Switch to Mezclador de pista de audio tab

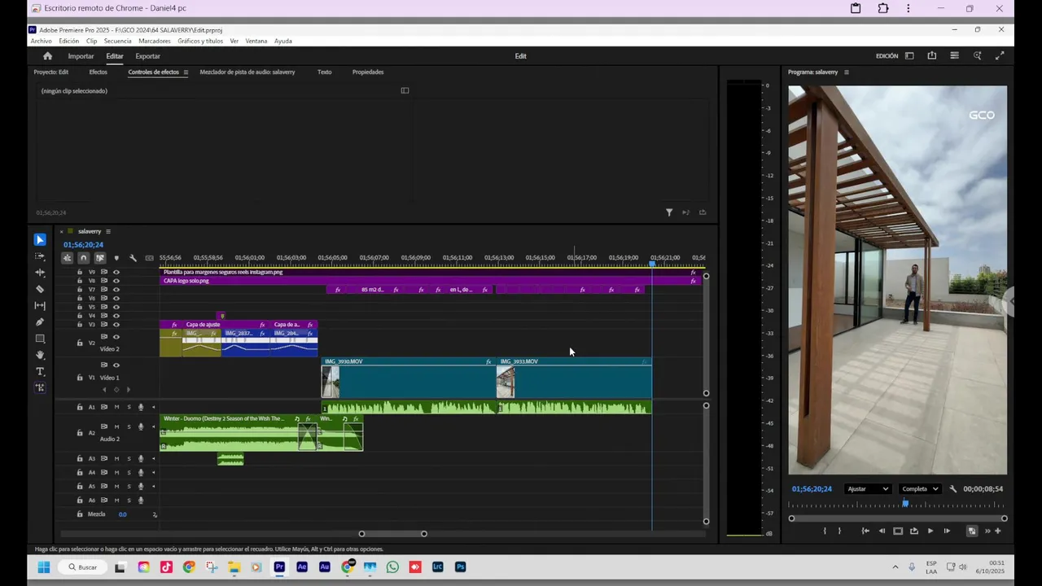[247, 72]
